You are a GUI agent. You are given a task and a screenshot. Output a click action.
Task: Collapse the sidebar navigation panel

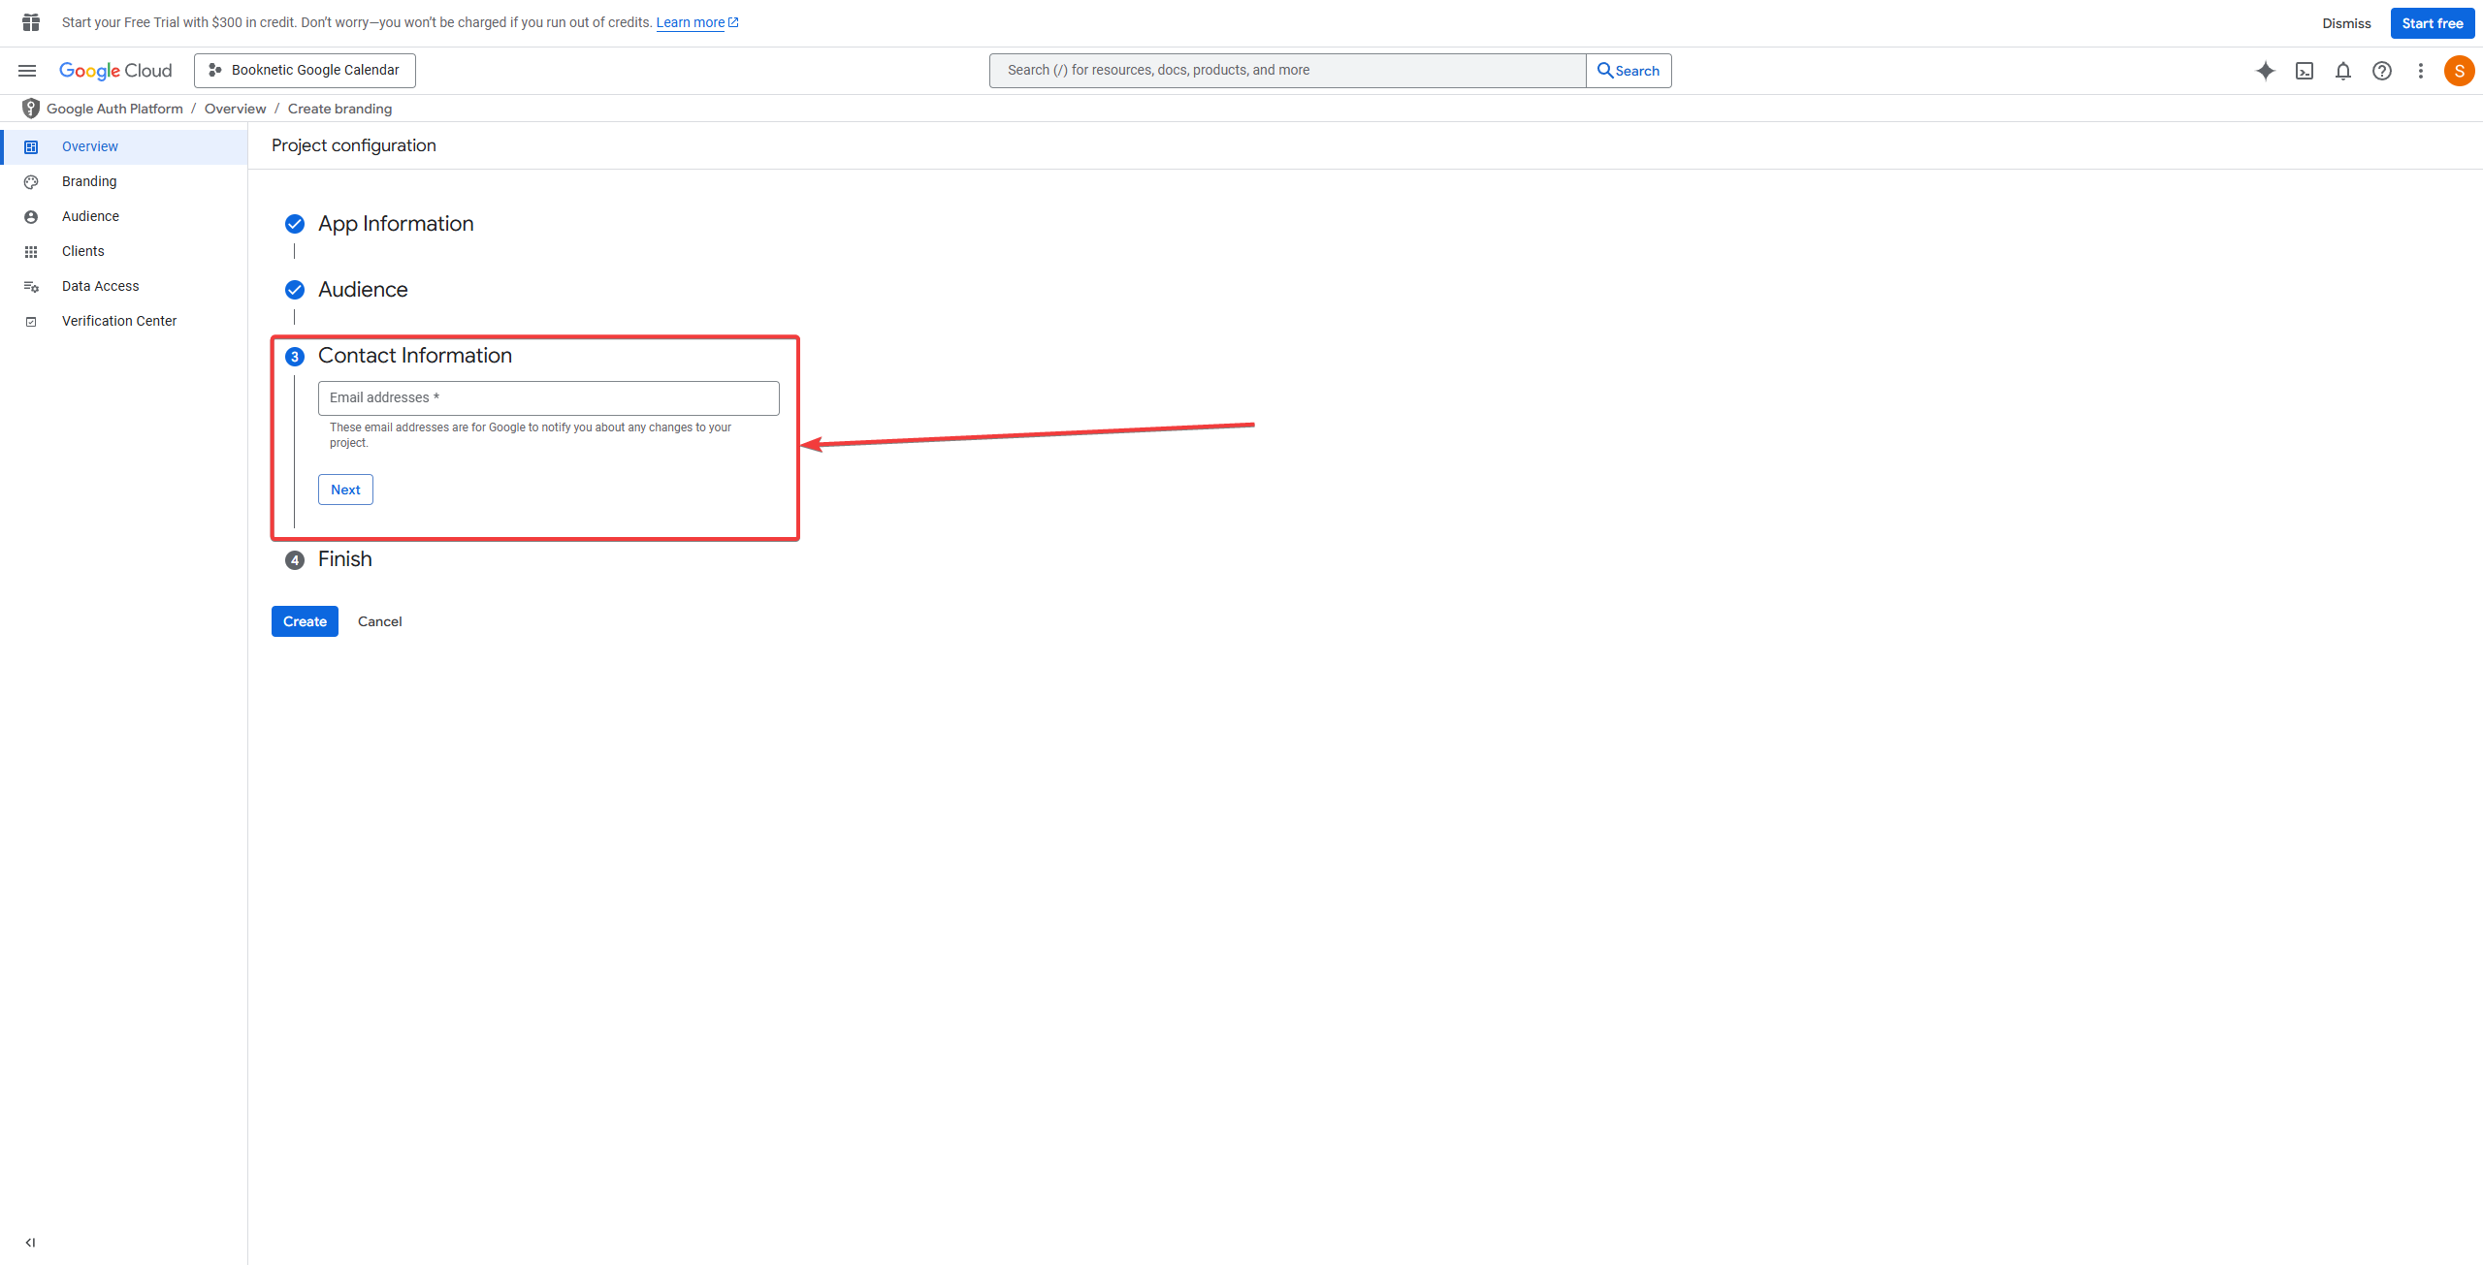[x=30, y=1243]
